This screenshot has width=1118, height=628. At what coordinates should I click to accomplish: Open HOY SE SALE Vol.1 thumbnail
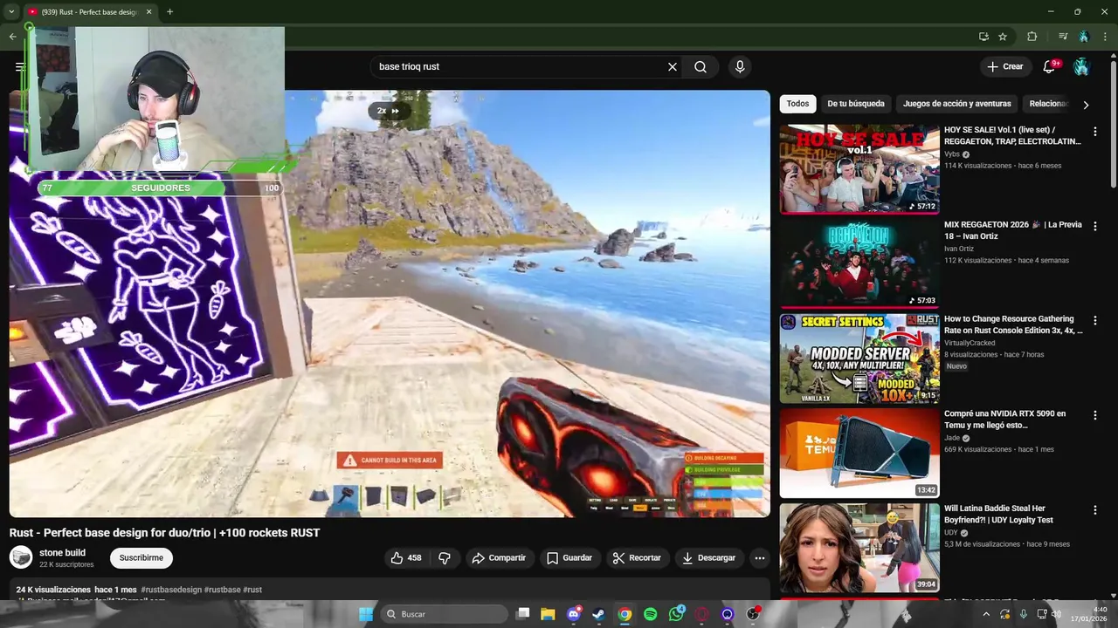859,169
